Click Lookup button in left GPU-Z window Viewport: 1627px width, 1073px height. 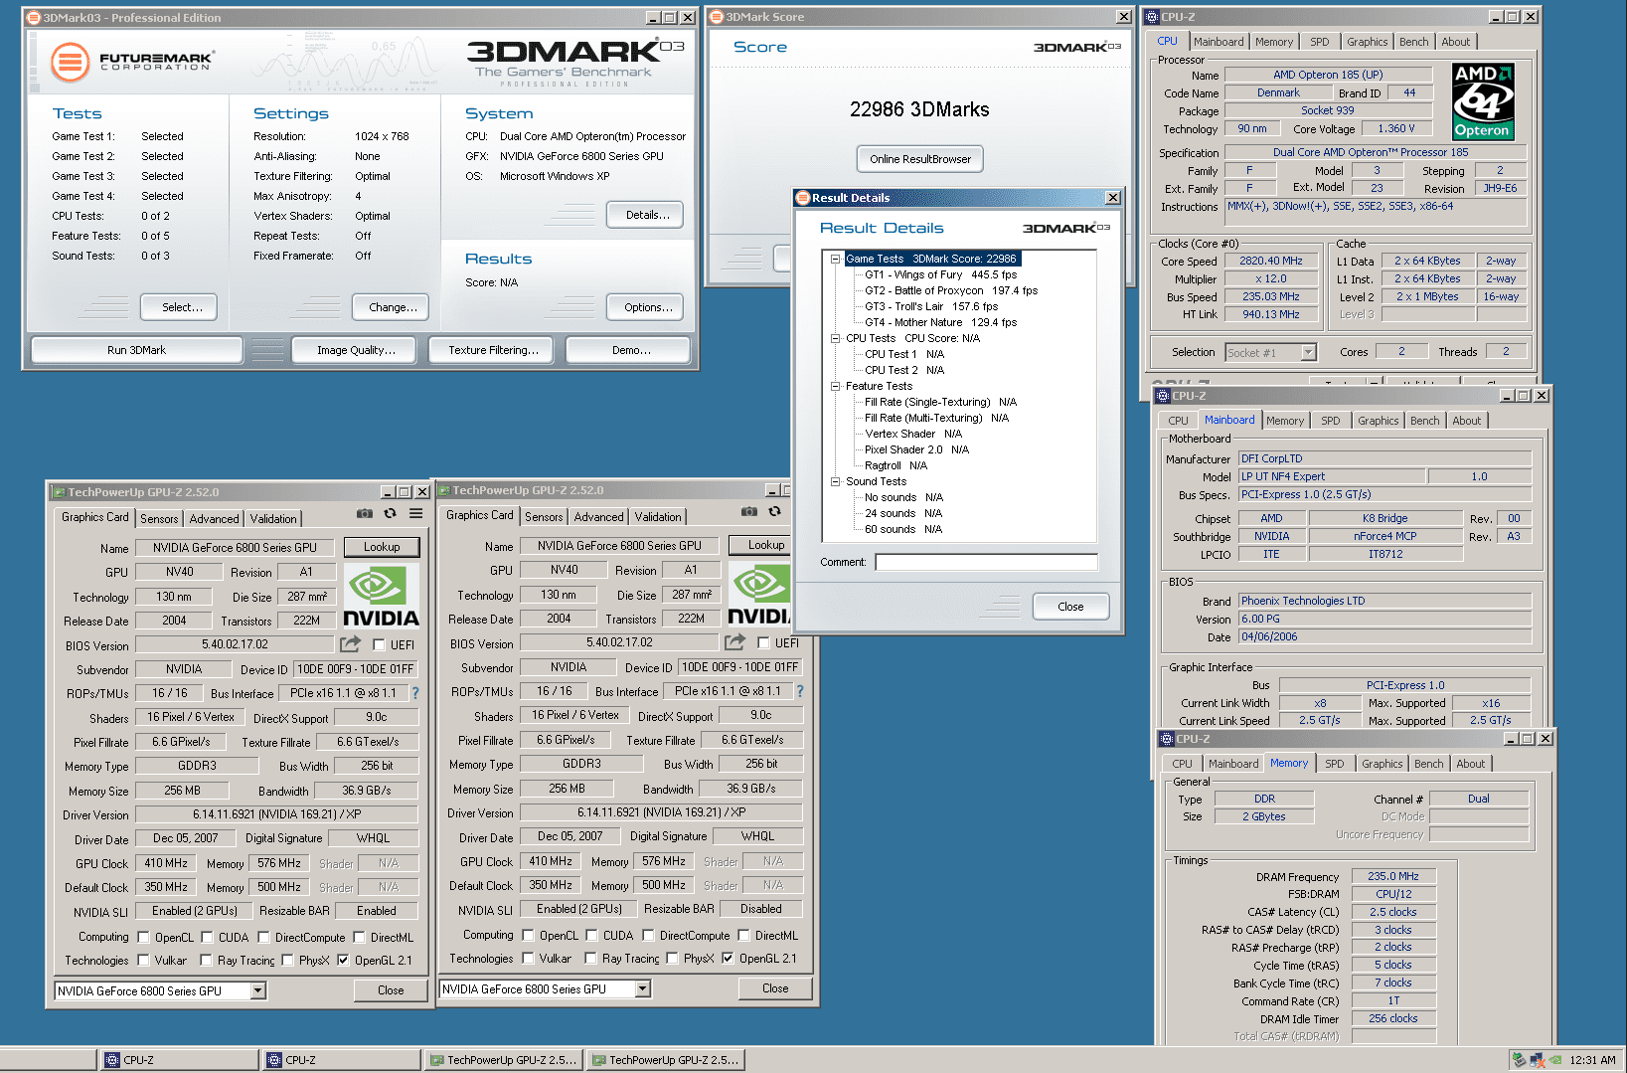coord(382,547)
